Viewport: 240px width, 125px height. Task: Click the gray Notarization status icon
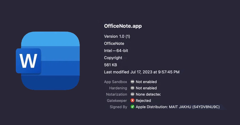(133, 94)
